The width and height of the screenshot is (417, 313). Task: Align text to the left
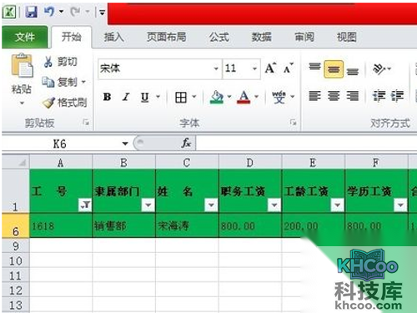(314, 96)
